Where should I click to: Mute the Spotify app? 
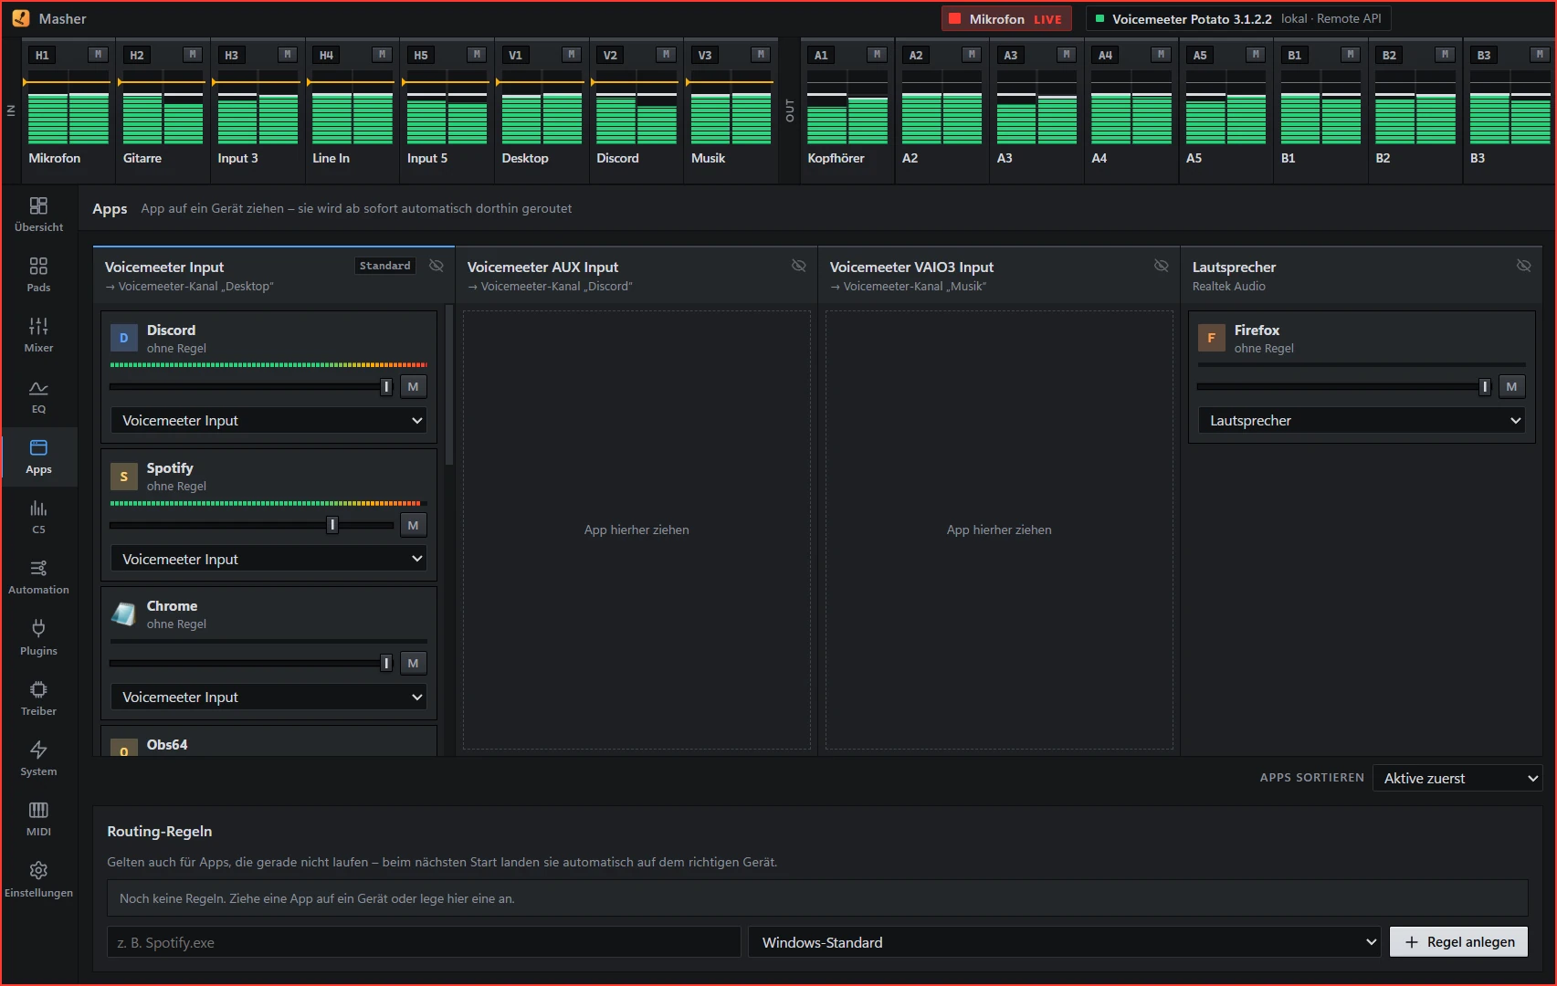tap(414, 525)
